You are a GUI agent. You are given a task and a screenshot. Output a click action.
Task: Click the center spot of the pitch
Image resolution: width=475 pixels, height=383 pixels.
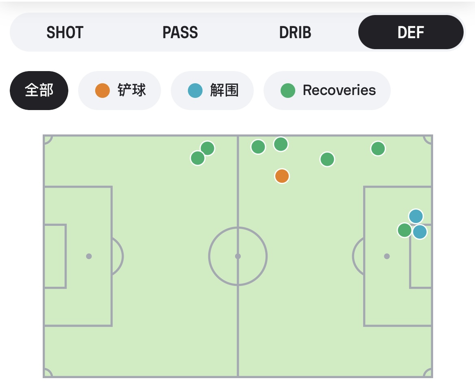238,256
